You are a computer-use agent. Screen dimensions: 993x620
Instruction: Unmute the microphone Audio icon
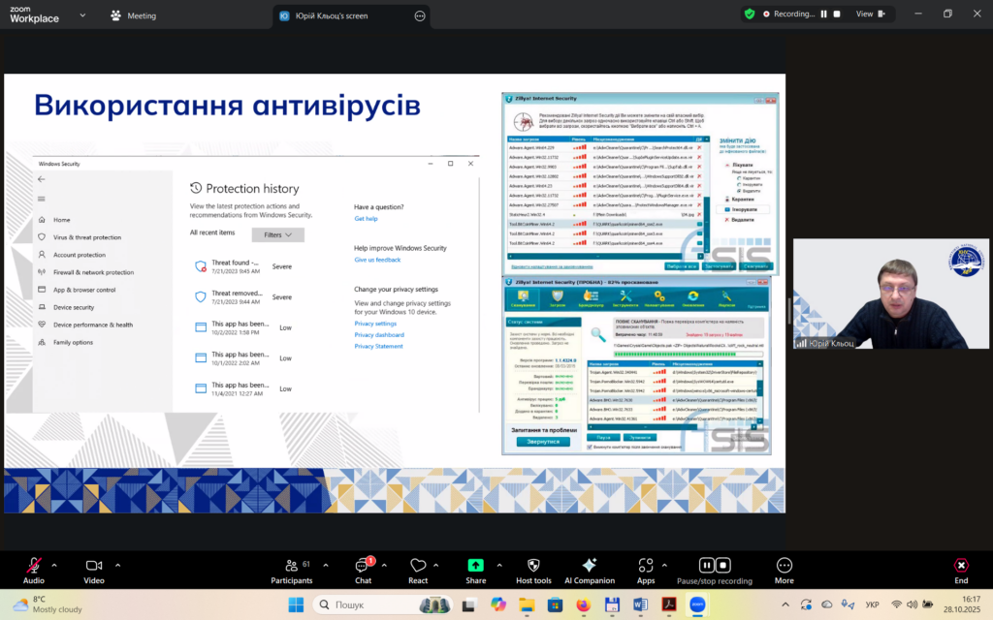point(34,566)
